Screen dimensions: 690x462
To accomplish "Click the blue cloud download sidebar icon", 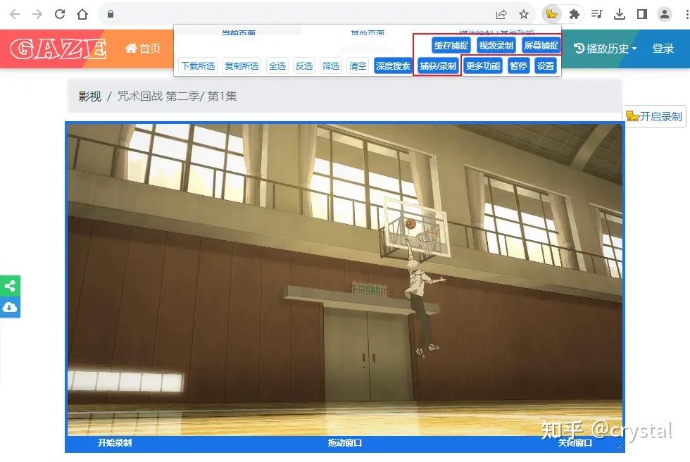I will (10, 307).
